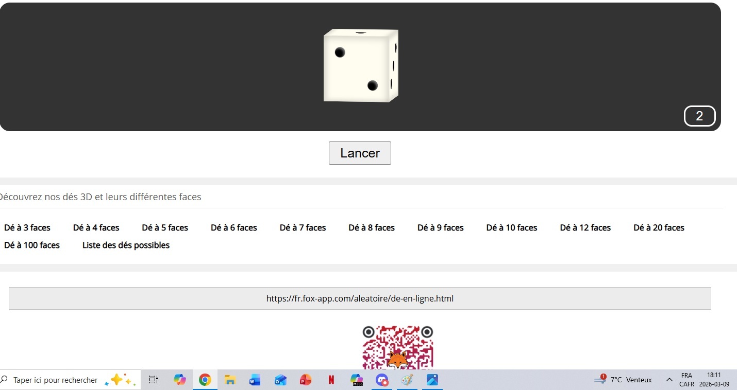Switch to Google Chrome on the taskbar
Viewport: 737px width, 390px height.
pyautogui.click(x=205, y=380)
